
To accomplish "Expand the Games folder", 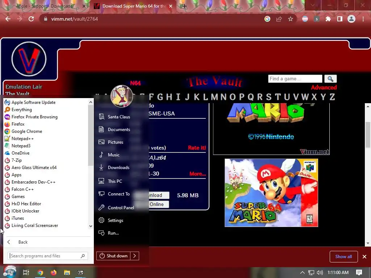I will click(18, 197).
